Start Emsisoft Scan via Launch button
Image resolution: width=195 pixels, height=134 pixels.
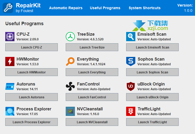[x=152, y=47]
